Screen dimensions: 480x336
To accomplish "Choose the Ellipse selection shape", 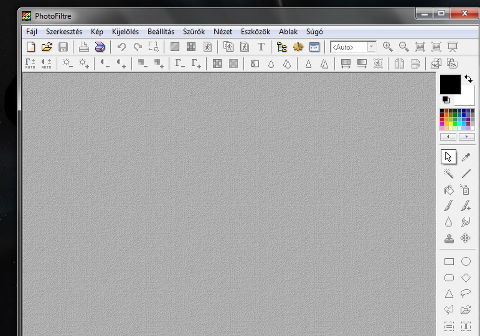I will pos(466,261).
